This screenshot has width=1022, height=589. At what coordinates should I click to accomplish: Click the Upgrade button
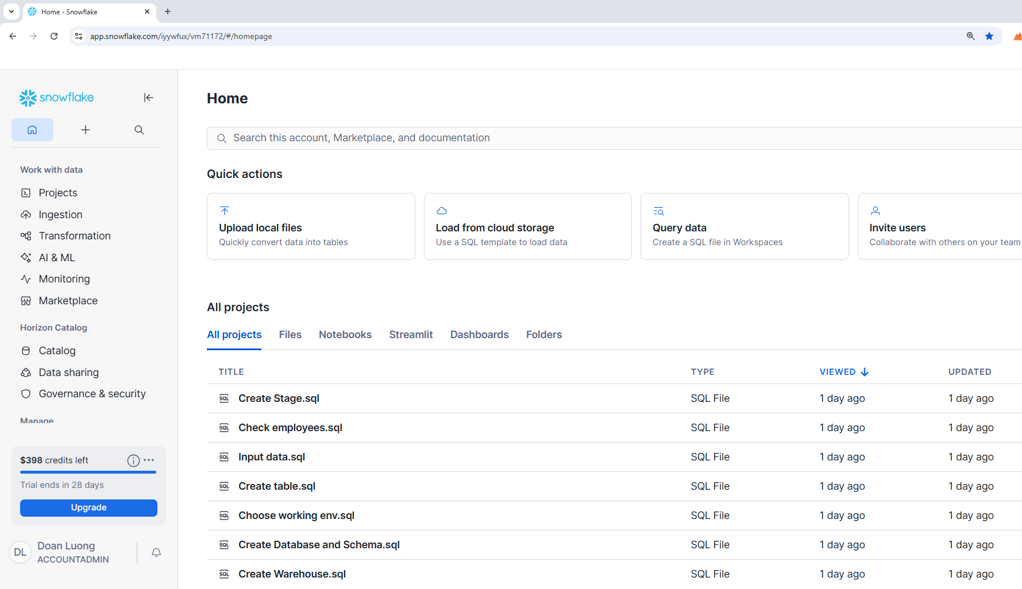pos(88,507)
